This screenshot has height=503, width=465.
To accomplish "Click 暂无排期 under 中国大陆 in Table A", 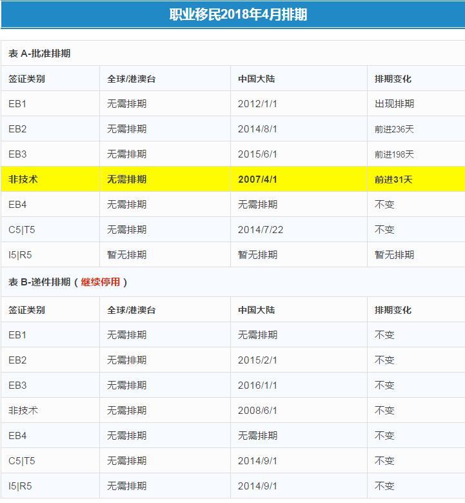I will click(x=257, y=255).
